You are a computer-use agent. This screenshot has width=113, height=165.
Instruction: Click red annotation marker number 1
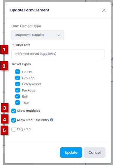click(x=4, y=49)
